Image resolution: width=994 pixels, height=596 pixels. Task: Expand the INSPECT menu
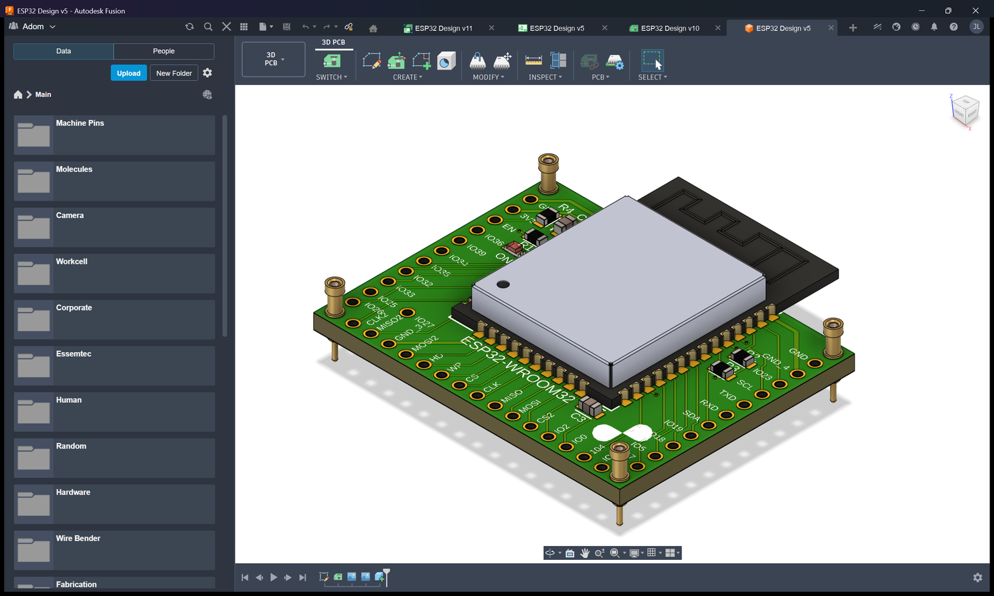click(545, 77)
